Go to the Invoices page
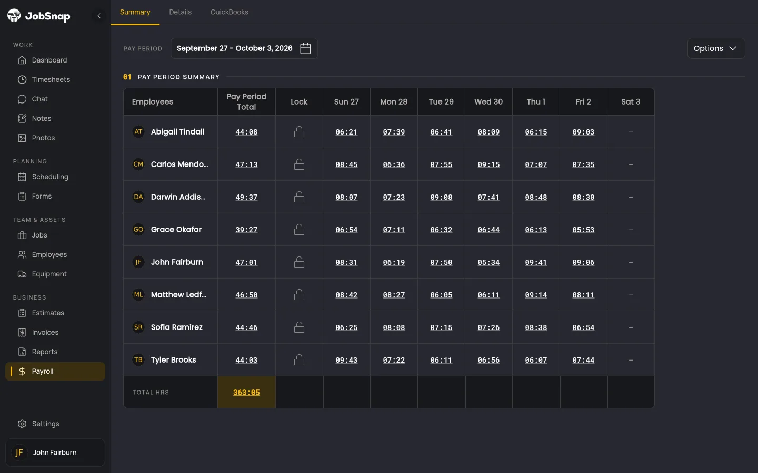 55,332
